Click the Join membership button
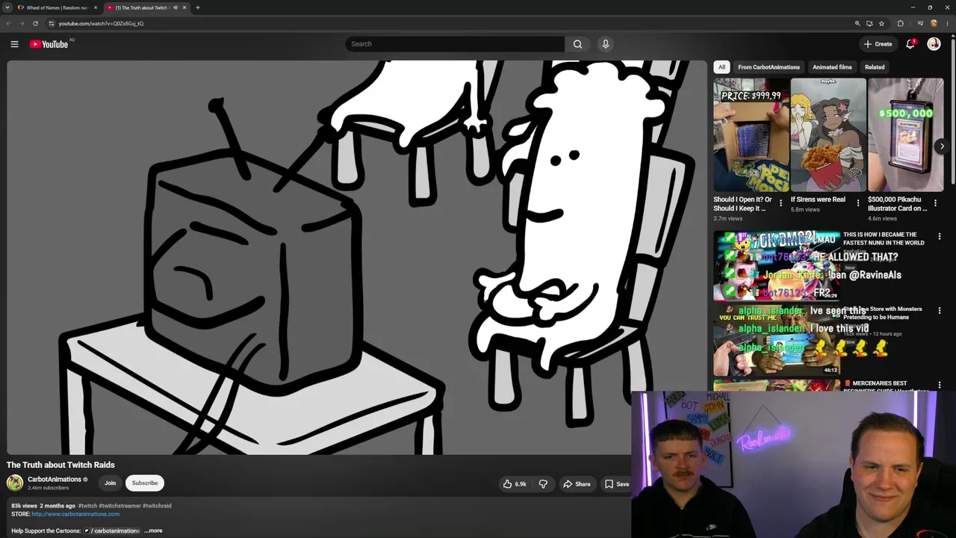 pos(110,483)
